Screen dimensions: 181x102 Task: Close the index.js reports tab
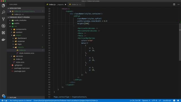(65, 5)
